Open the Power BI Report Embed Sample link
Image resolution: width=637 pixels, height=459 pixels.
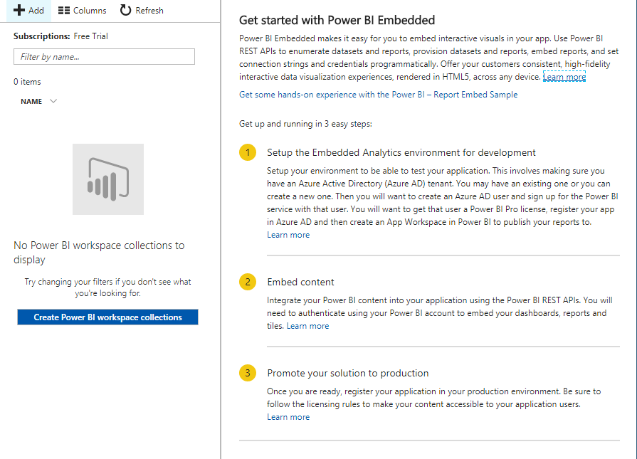tap(378, 95)
